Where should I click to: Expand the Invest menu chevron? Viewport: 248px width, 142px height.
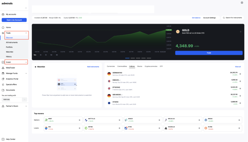26,62
